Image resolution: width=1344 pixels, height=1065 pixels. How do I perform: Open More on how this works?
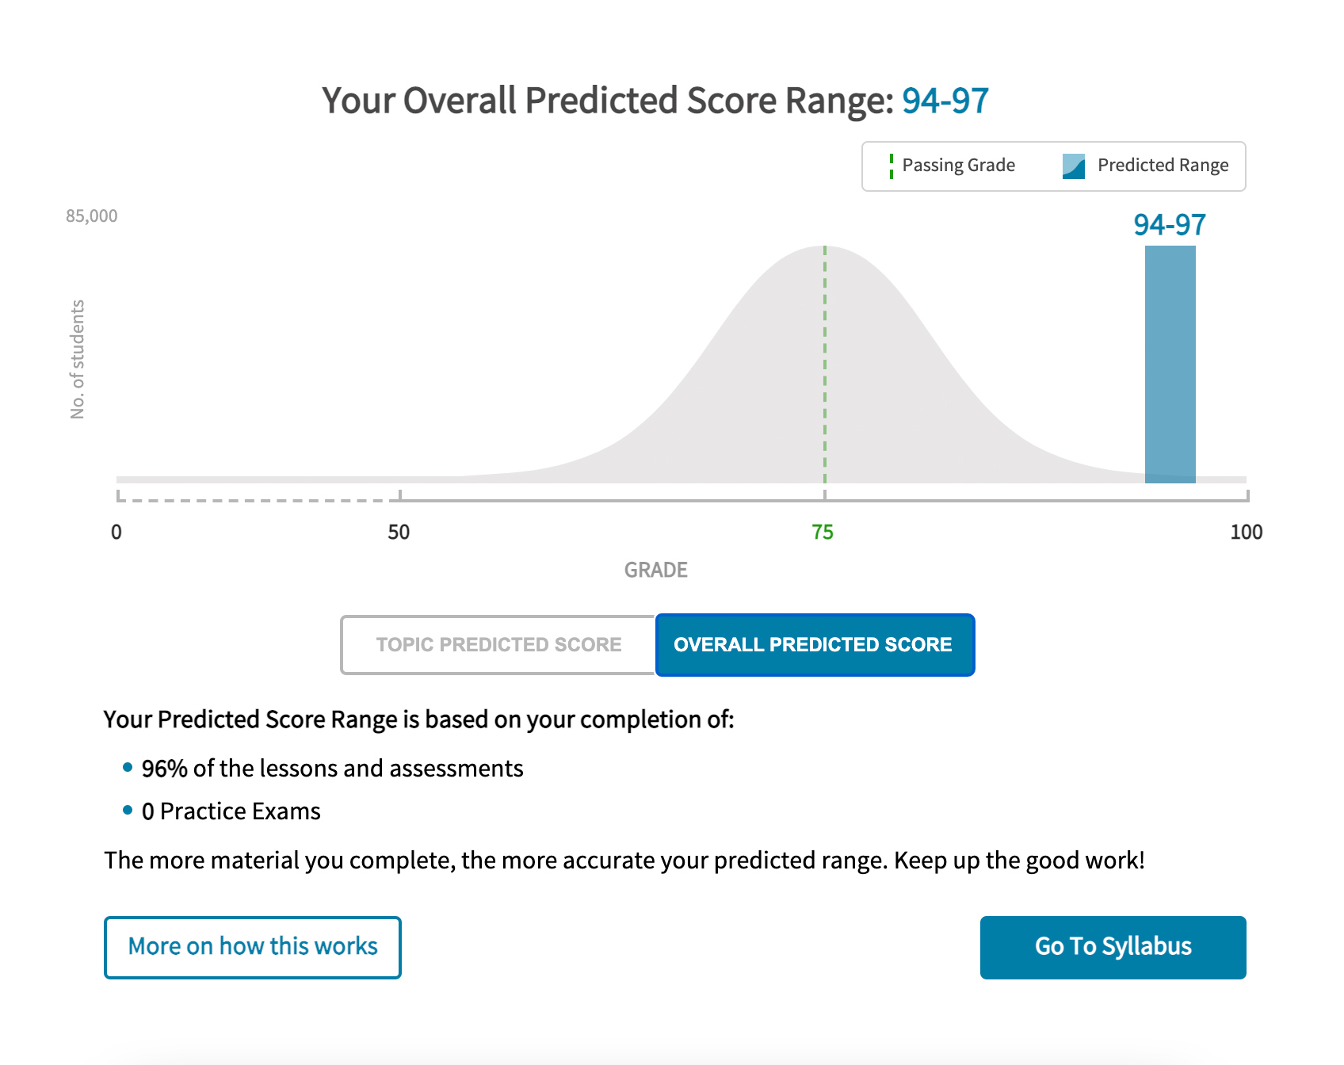click(x=253, y=948)
